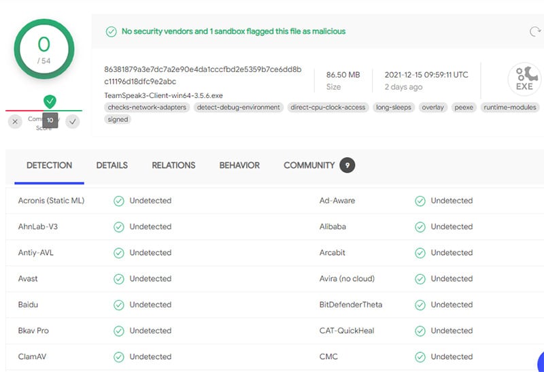Click the green check icon beside the banner message

pos(111,31)
